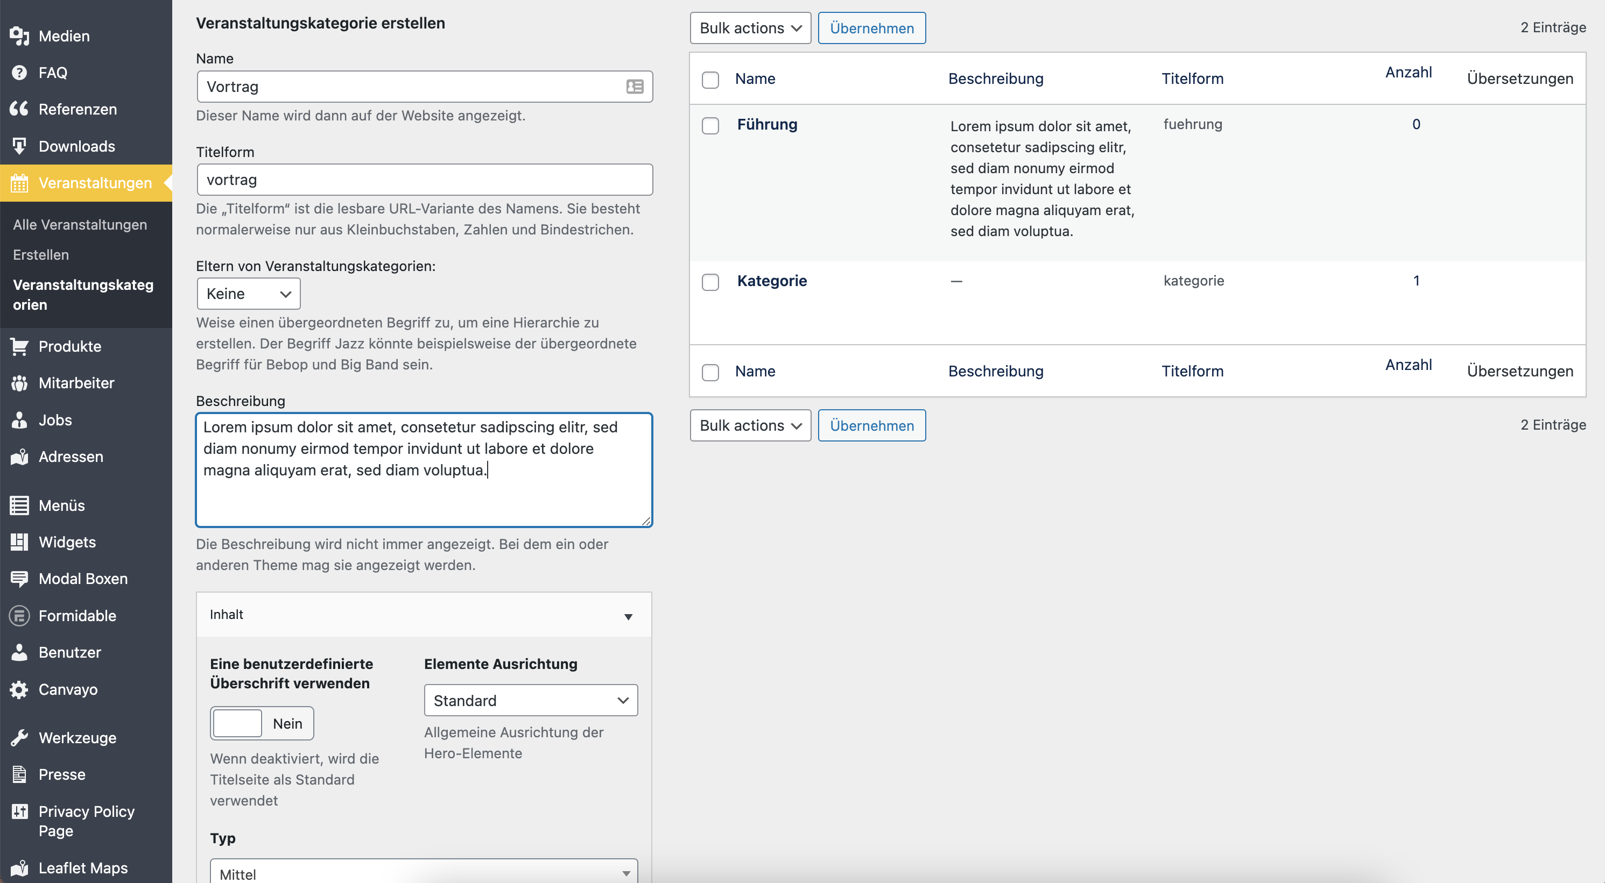Click the autofill icon in the Name field
The height and width of the screenshot is (883, 1605).
coord(634,87)
